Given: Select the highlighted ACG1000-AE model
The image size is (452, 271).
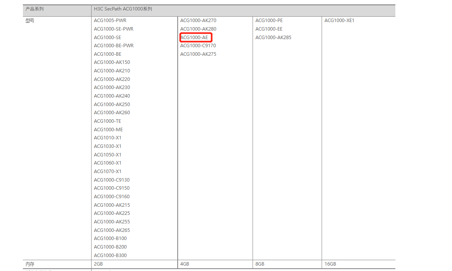Looking at the screenshot, I should [194, 38].
